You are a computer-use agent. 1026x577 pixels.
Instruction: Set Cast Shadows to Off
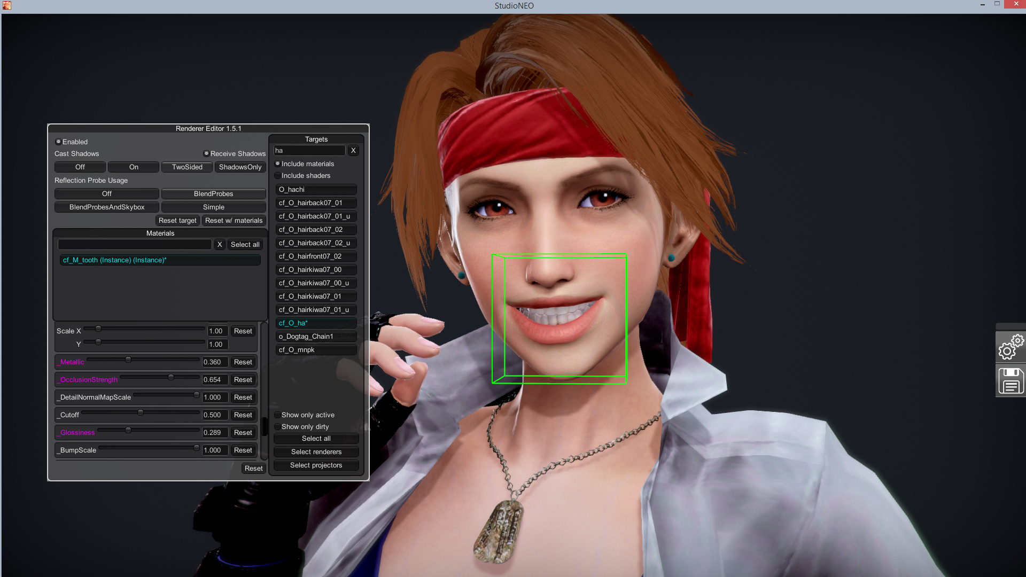click(80, 167)
